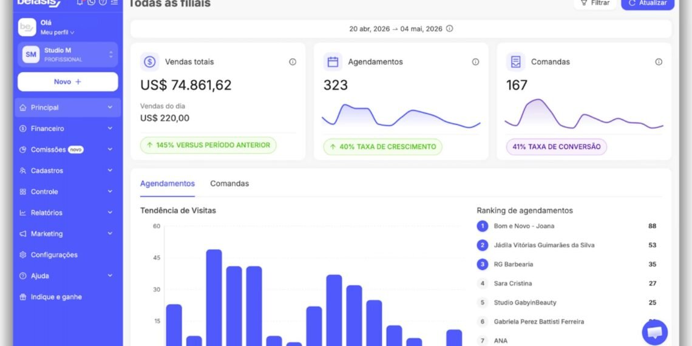Click the 145% VERSUS PERÍODO ANTERIOR badge

tap(208, 145)
